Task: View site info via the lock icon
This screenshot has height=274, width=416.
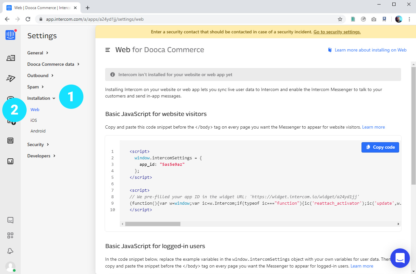Action: click(x=41, y=19)
